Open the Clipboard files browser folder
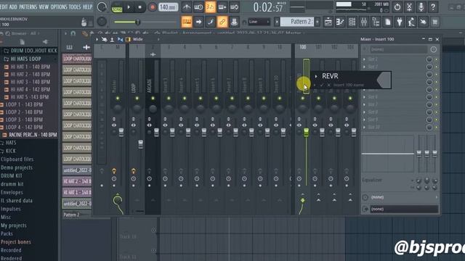 17,159
